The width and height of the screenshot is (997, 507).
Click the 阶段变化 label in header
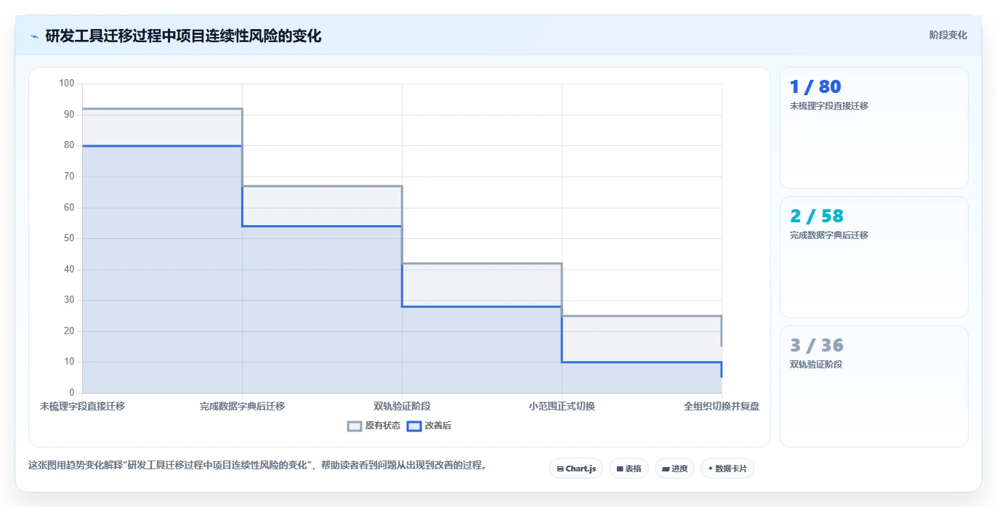[948, 35]
